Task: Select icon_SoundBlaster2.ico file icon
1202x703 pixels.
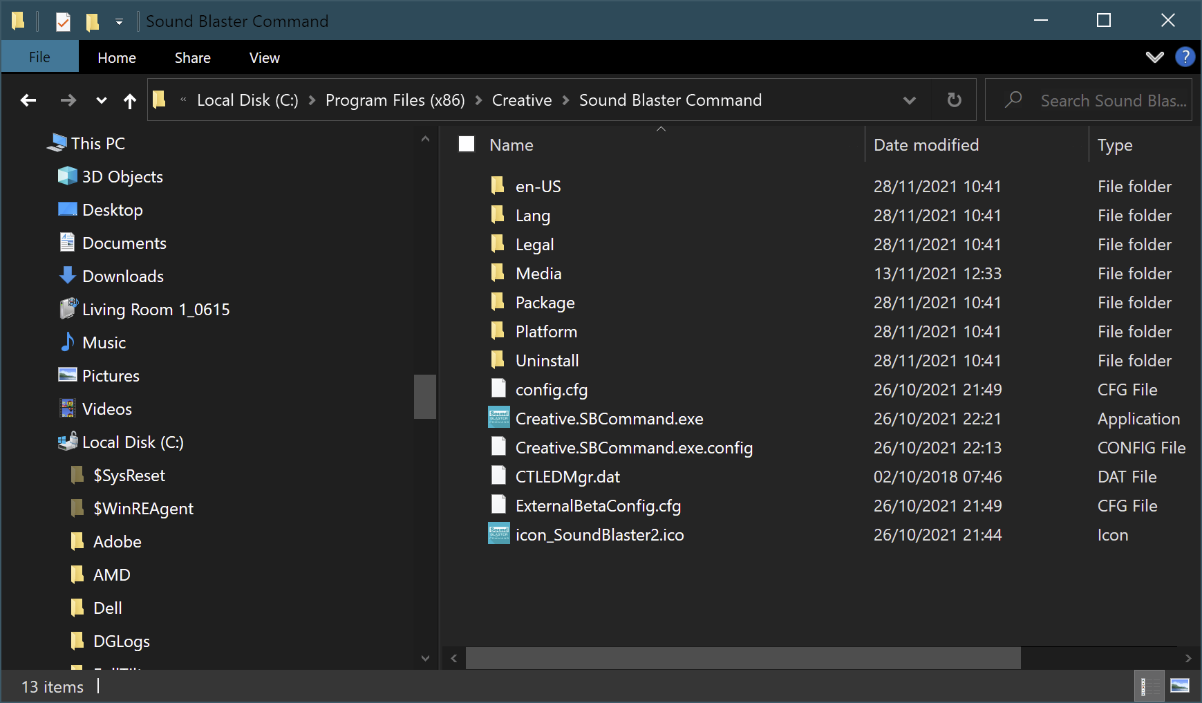Action: [499, 534]
